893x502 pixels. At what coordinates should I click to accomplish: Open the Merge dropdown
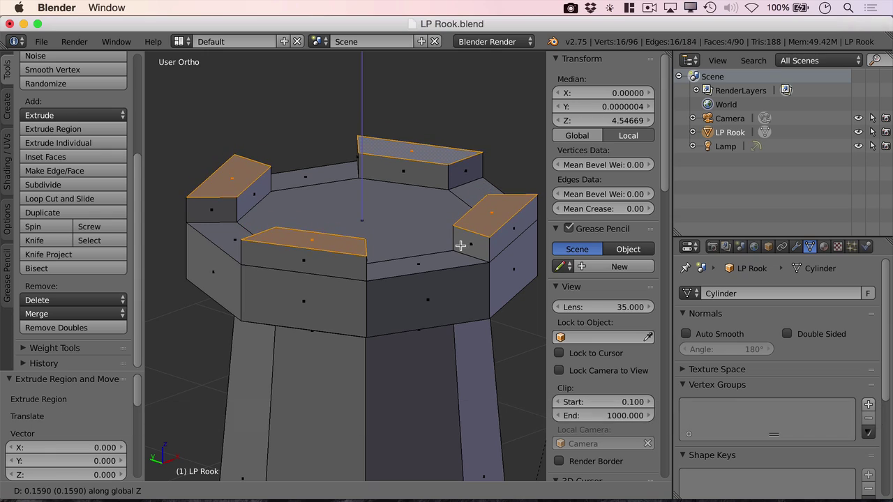tap(73, 314)
